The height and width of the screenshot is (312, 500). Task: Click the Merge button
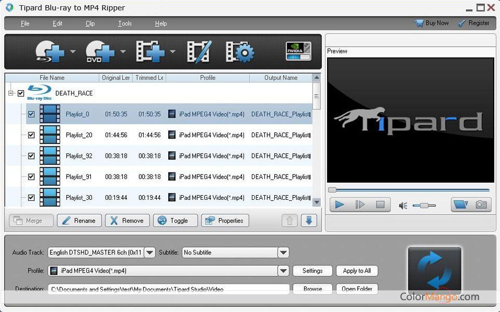[x=31, y=221]
